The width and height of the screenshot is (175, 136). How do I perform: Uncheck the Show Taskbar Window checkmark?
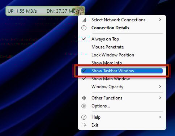coord(84,71)
